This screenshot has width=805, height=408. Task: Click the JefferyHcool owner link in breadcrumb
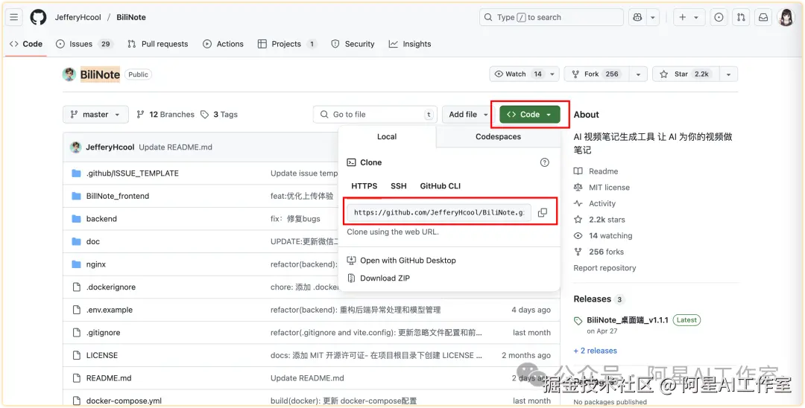click(x=78, y=17)
